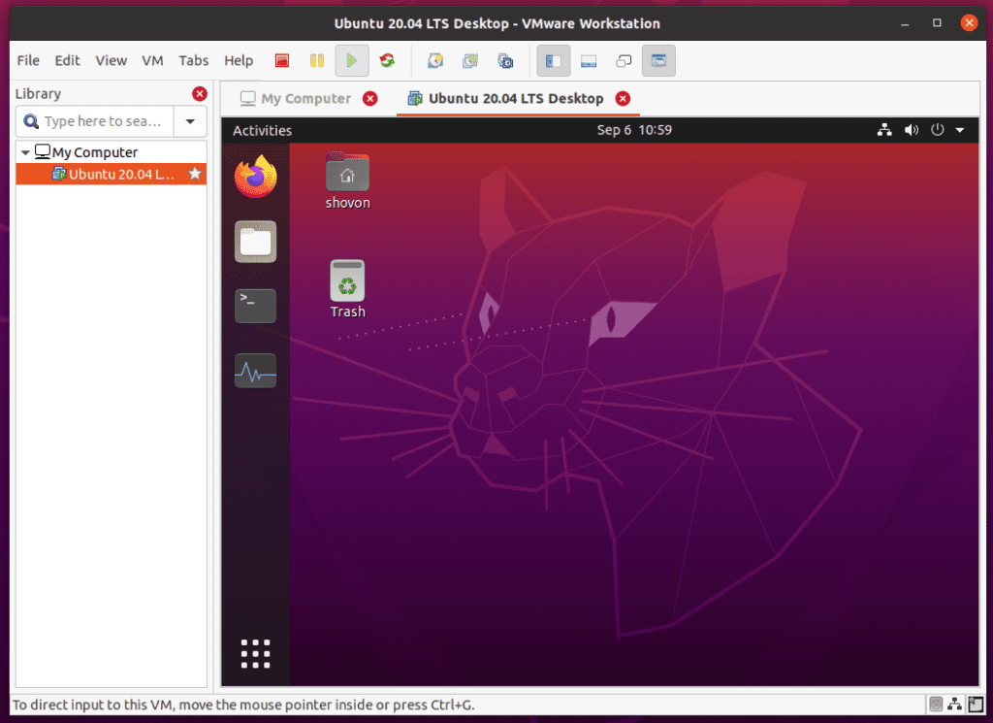Revert the VM to its snapshot
Viewport: 993px width, 723px height.
click(x=470, y=60)
